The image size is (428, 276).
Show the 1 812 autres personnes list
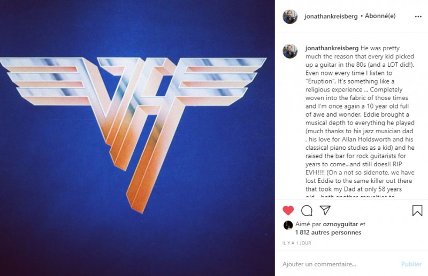pos(328,233)
